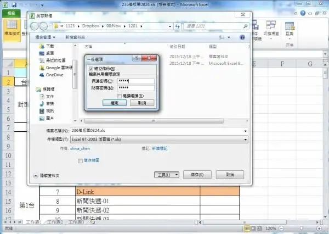329x234 pixels.
Task: Click the Normal view icon in the status bar
Action: tap(247, 229)
